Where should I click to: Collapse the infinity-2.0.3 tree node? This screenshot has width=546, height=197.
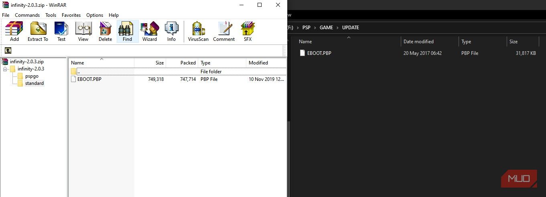(x=5, y=69)
